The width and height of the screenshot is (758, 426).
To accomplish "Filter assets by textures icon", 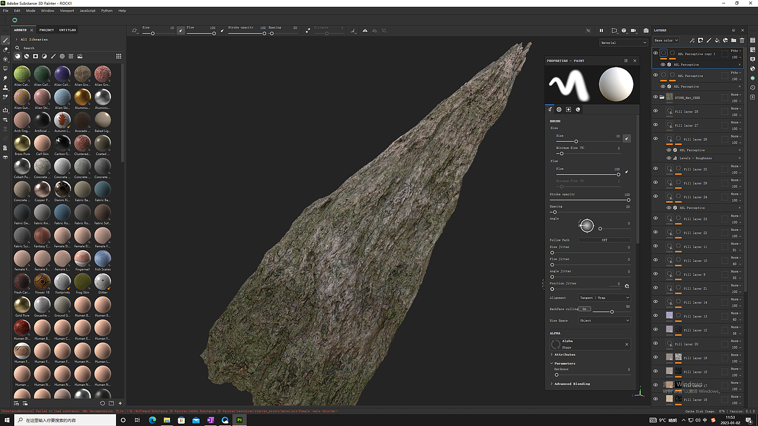I will (71, 56).
